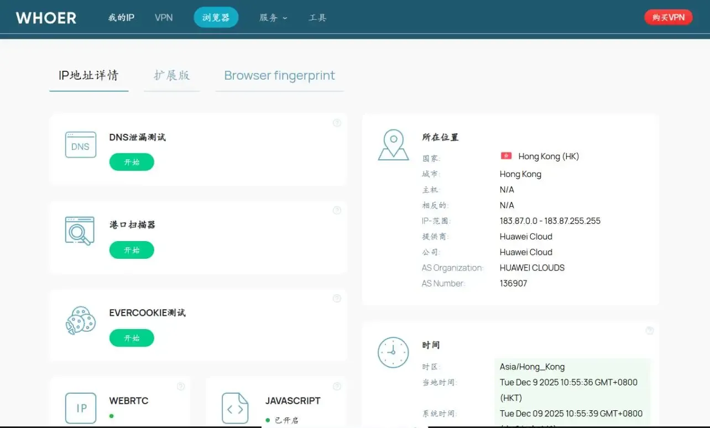Select the 工具 navigation item
710x428 pixels.
point(317,18)
